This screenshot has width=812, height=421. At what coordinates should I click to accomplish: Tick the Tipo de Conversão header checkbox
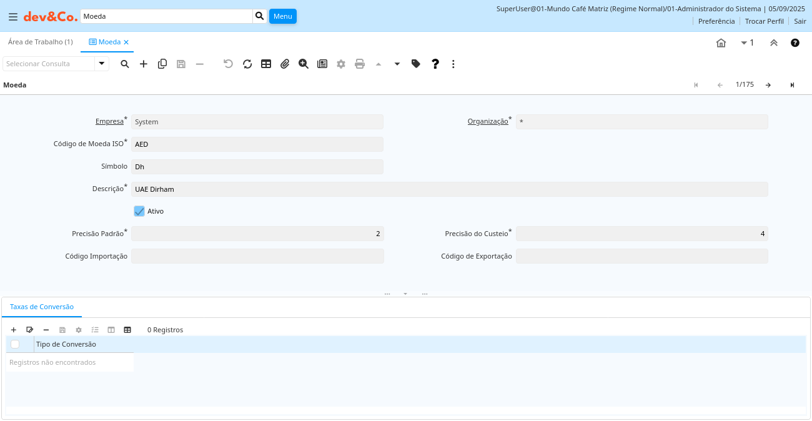[15, 344]
